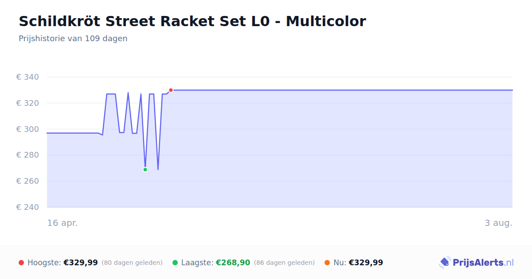The image size is (532, 279).
Task: Click the € 280 axis label
Action: (27, 155)
